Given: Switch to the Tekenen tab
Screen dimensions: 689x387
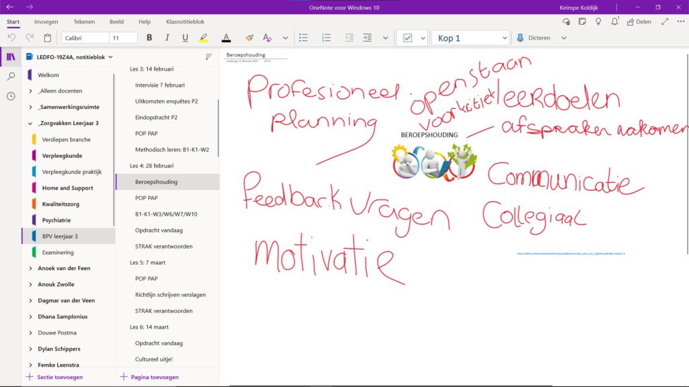Looking at the screenshot, I should (84, 22).
